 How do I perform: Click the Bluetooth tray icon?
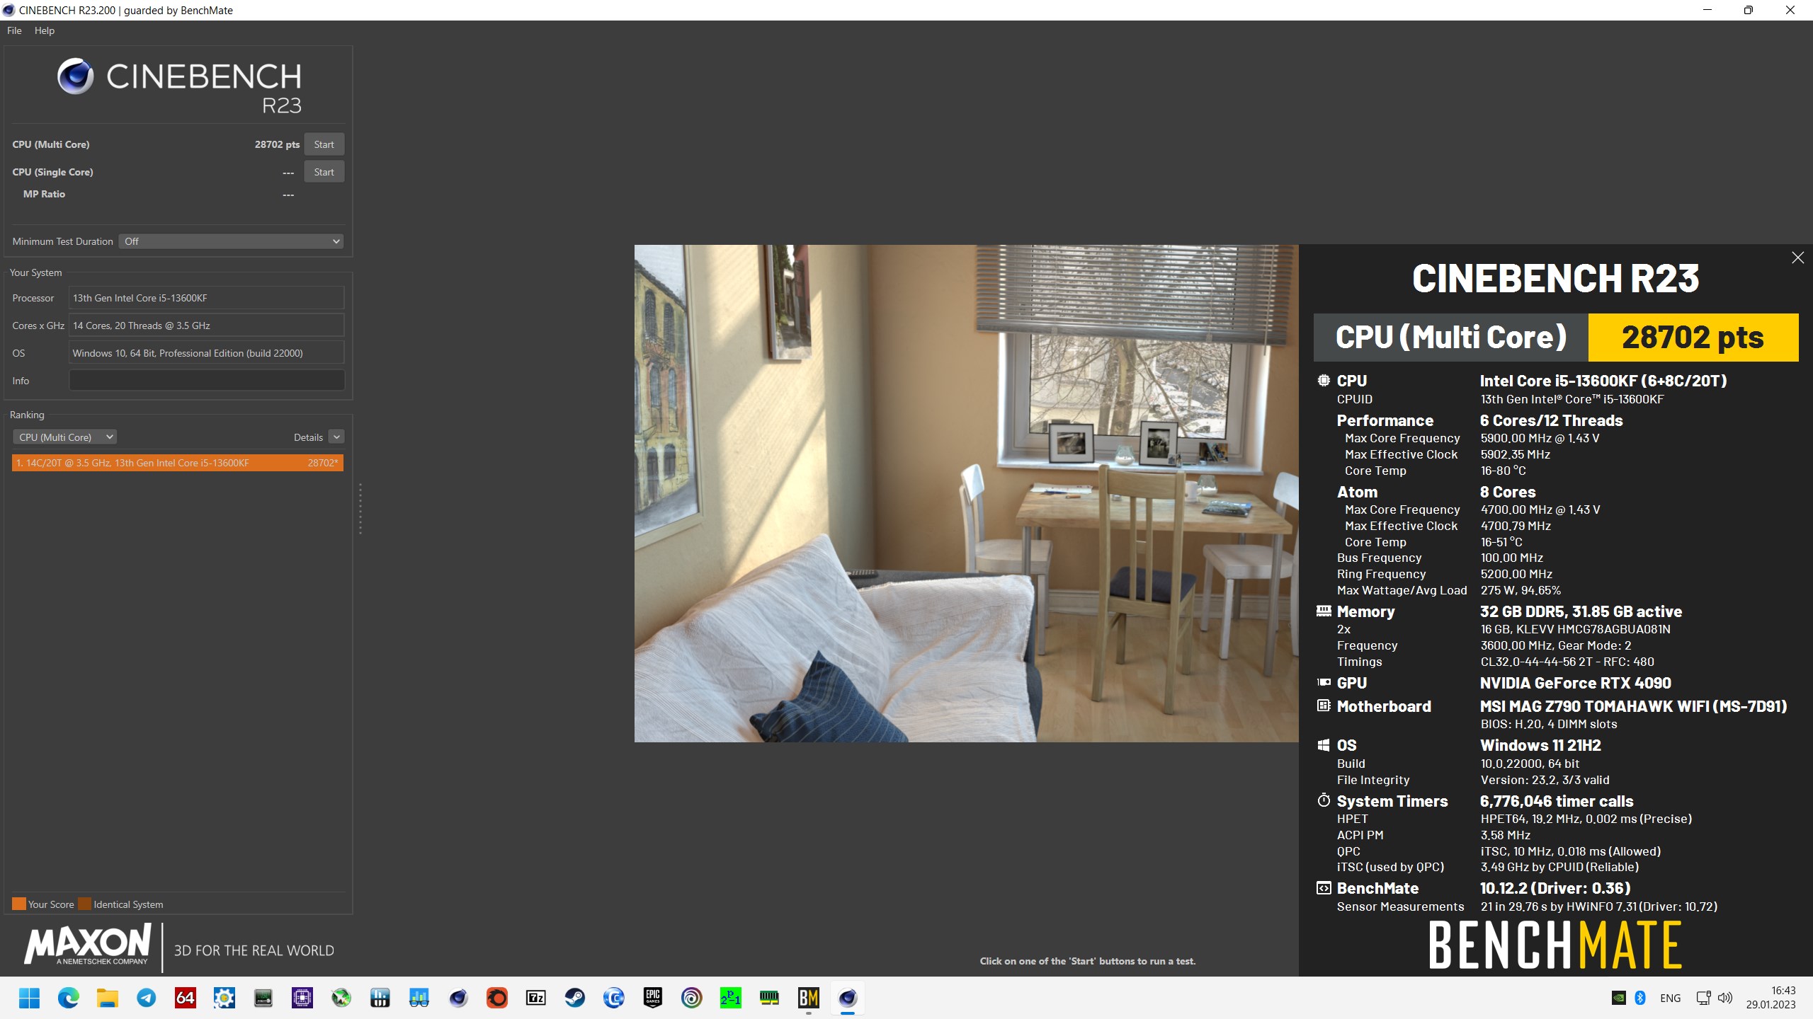tap(1640, 998)
